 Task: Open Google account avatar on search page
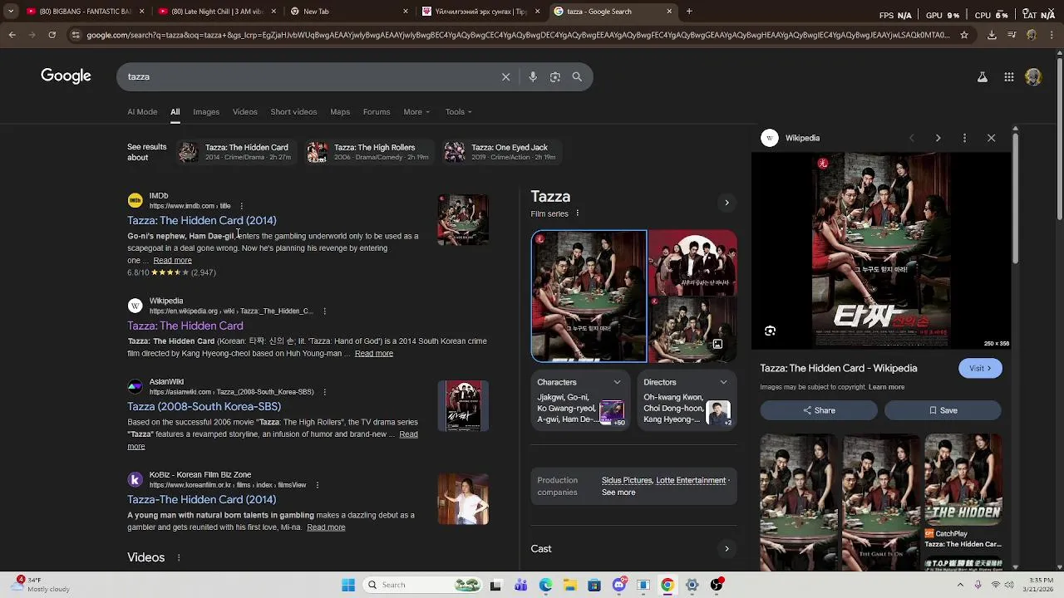[x=1033, y=77]
